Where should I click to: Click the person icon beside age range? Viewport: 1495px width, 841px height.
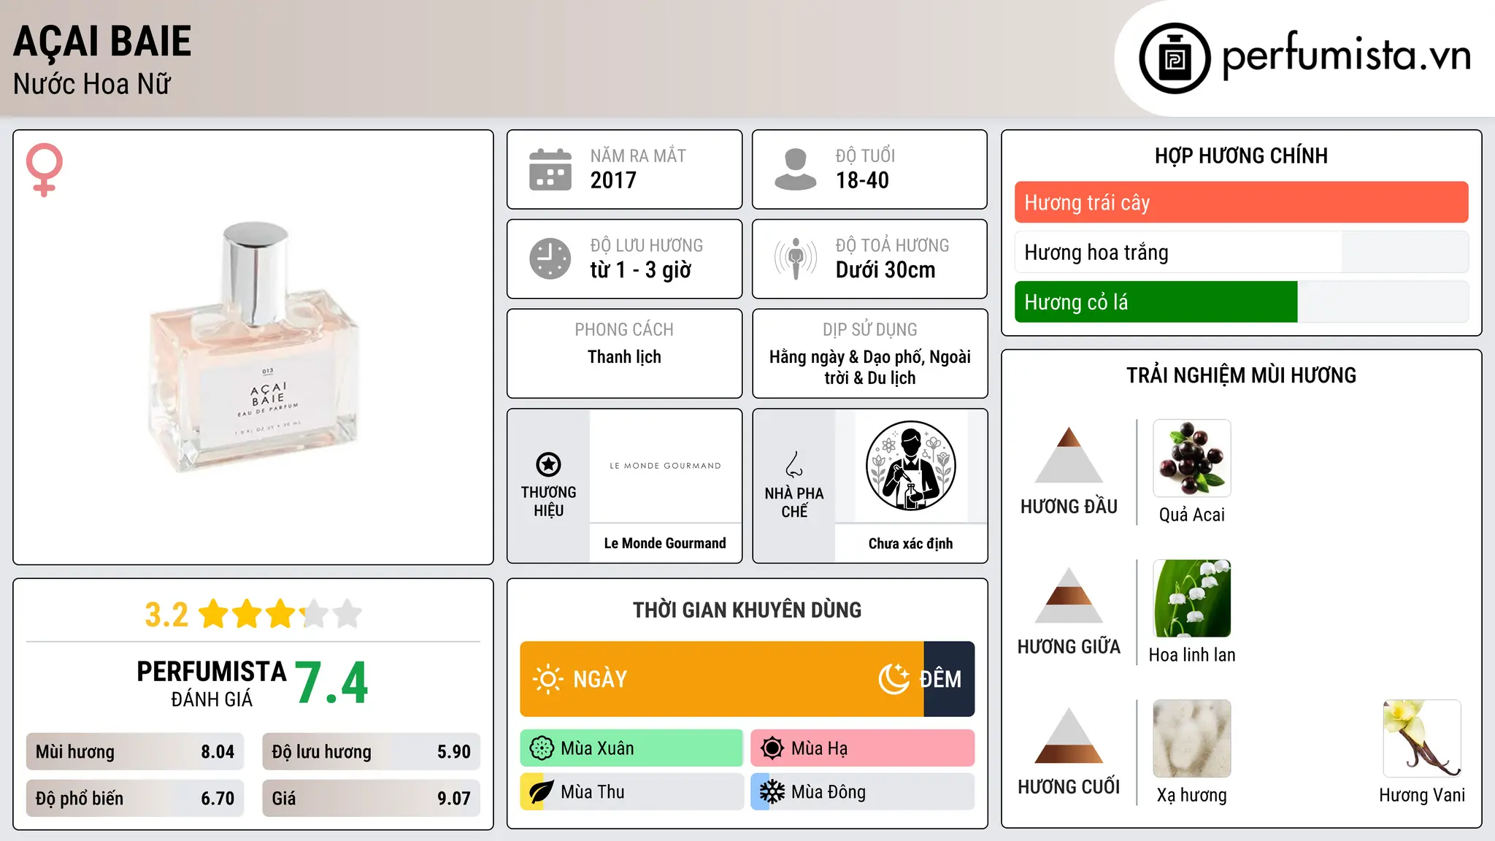796,169
